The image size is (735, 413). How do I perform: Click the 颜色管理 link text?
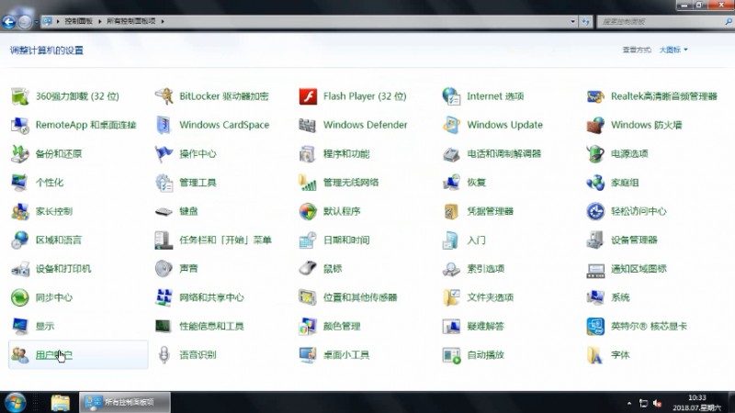pos(342,326)
